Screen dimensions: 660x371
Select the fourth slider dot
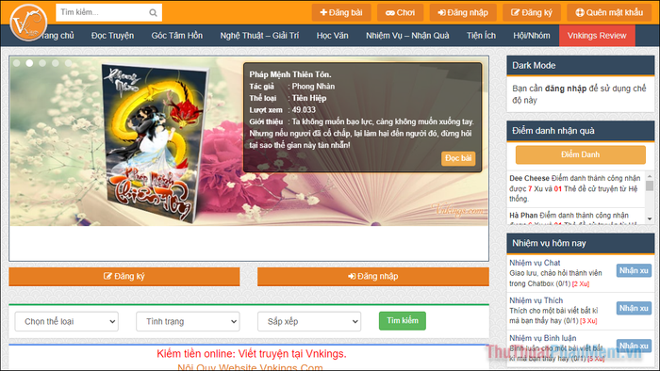coord(56,63)
